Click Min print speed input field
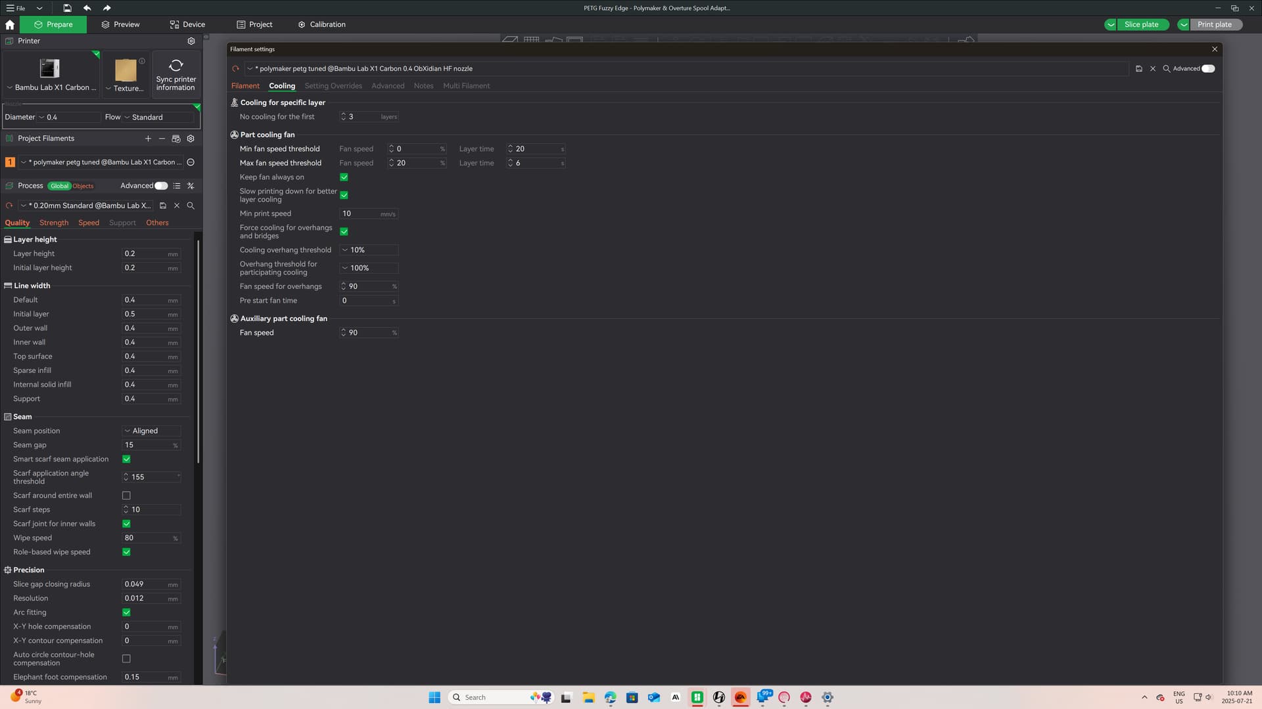Screen dimensions: 1262x709 click(x=369, y=213)
